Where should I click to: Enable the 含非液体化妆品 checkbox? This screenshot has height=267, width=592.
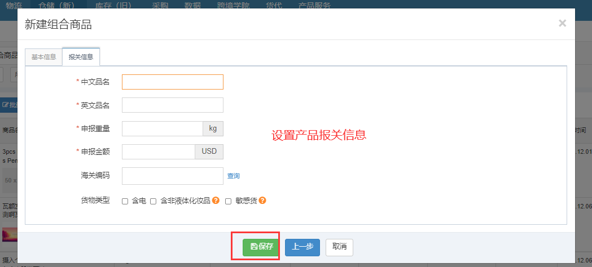click(154, 202)
